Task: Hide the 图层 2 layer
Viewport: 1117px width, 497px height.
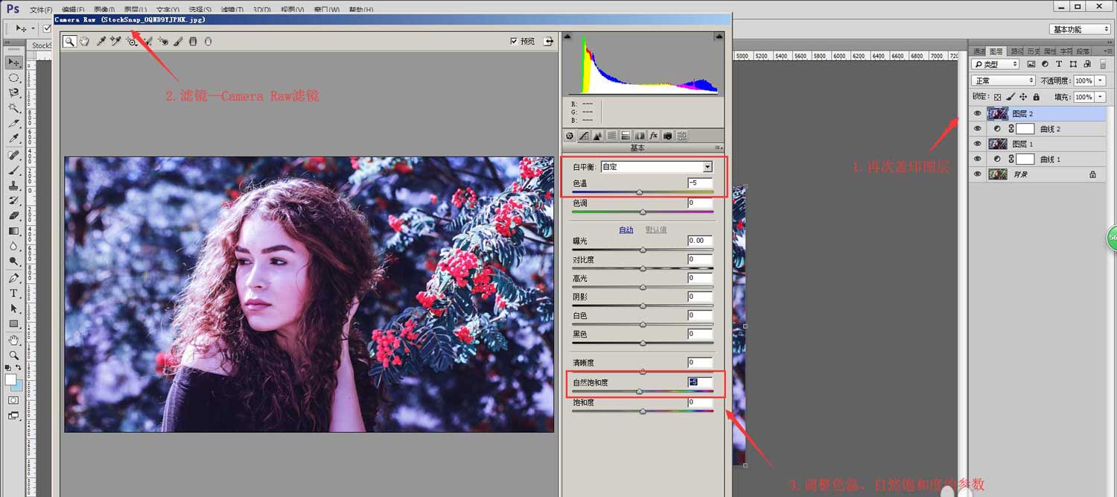Action: (x=978, y=113)
